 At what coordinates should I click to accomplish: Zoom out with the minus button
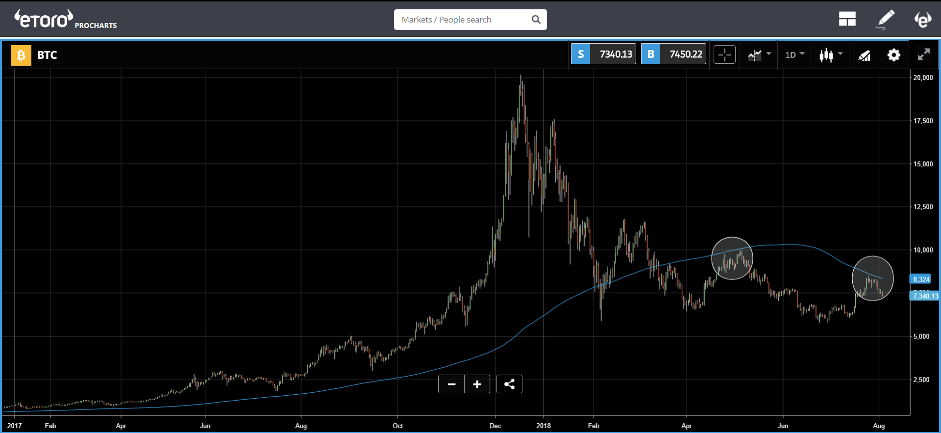point(451,384)
